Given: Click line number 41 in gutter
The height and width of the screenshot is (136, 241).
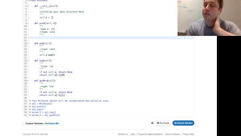Looking at the screenshot, I should (25, 115).
